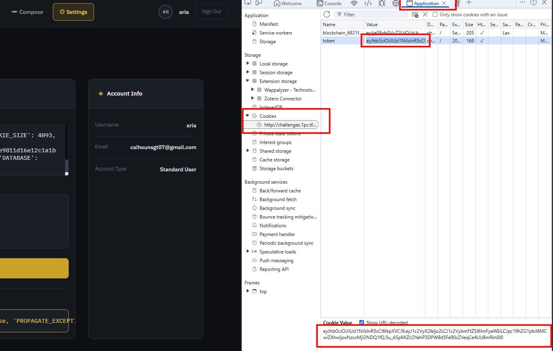Expand the Shared storage node
Screen dimensions: 553x351
click(x=248, y=151)
